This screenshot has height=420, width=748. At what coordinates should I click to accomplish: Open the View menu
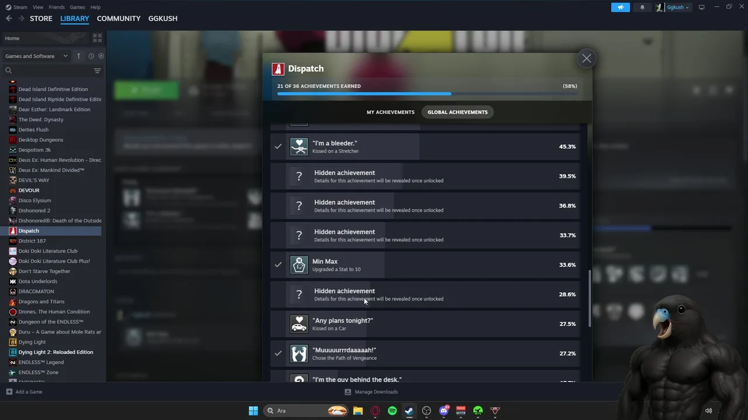pyautogui.click(x=38, y=7)
